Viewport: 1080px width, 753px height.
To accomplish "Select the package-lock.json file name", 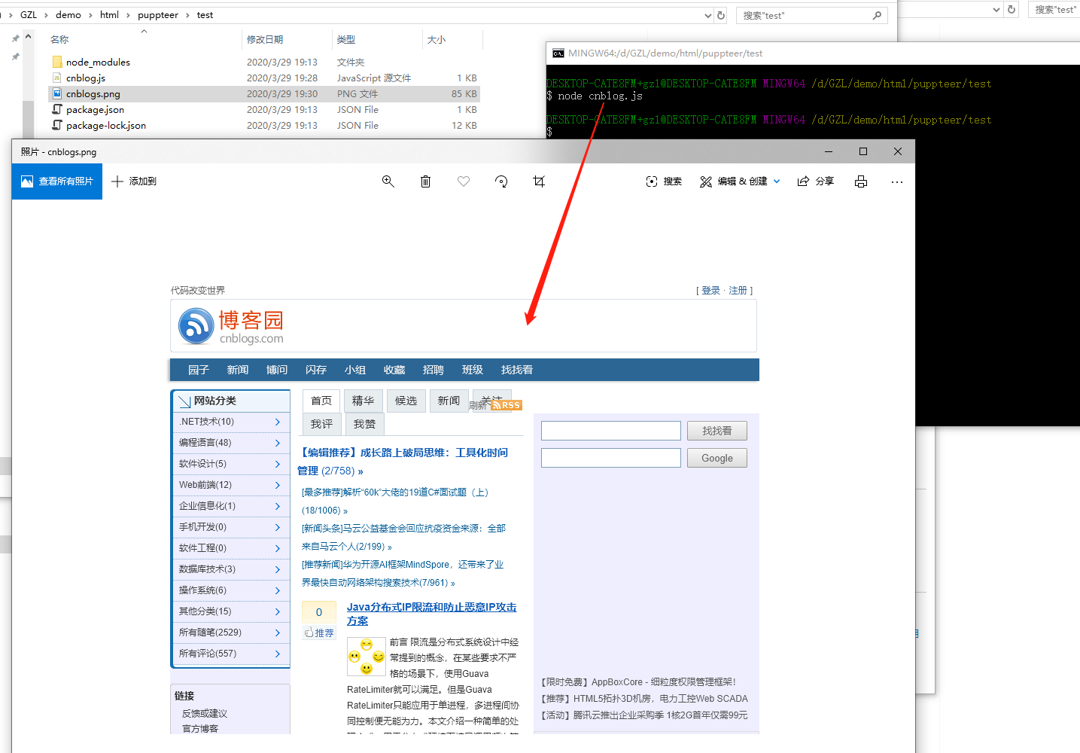I will click(106, 126).
